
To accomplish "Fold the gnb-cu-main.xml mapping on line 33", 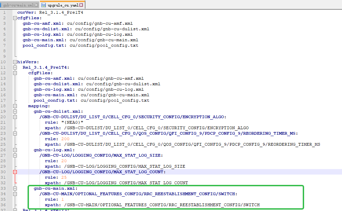I will [15, 188].
